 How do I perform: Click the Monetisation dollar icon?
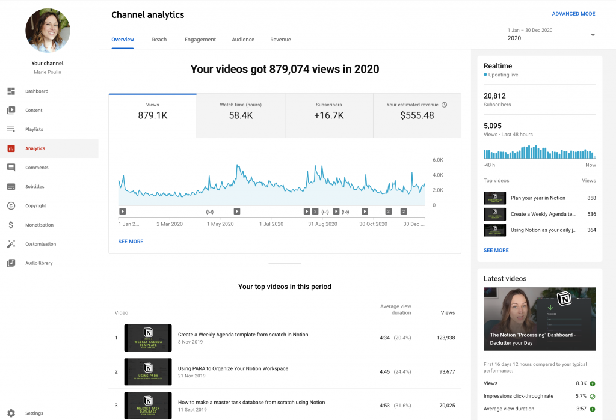click(x=11, y=225)
